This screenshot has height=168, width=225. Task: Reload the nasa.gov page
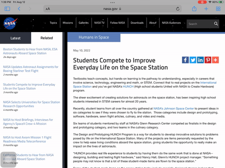[178, 9]
